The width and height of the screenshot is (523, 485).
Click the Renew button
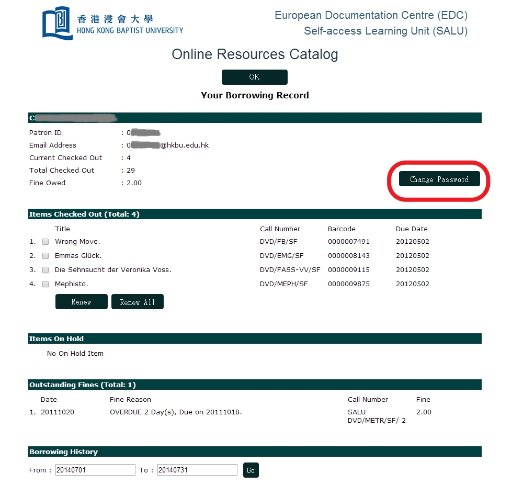pos(81,302)
